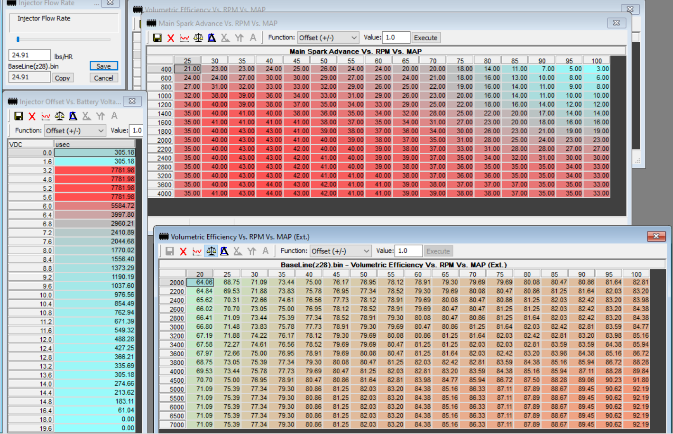Click the red X icon in Volumetric Efficiency (Ext.) toolbar
The height and width of the screenshot is (434, 673).
tap(183, 251)
